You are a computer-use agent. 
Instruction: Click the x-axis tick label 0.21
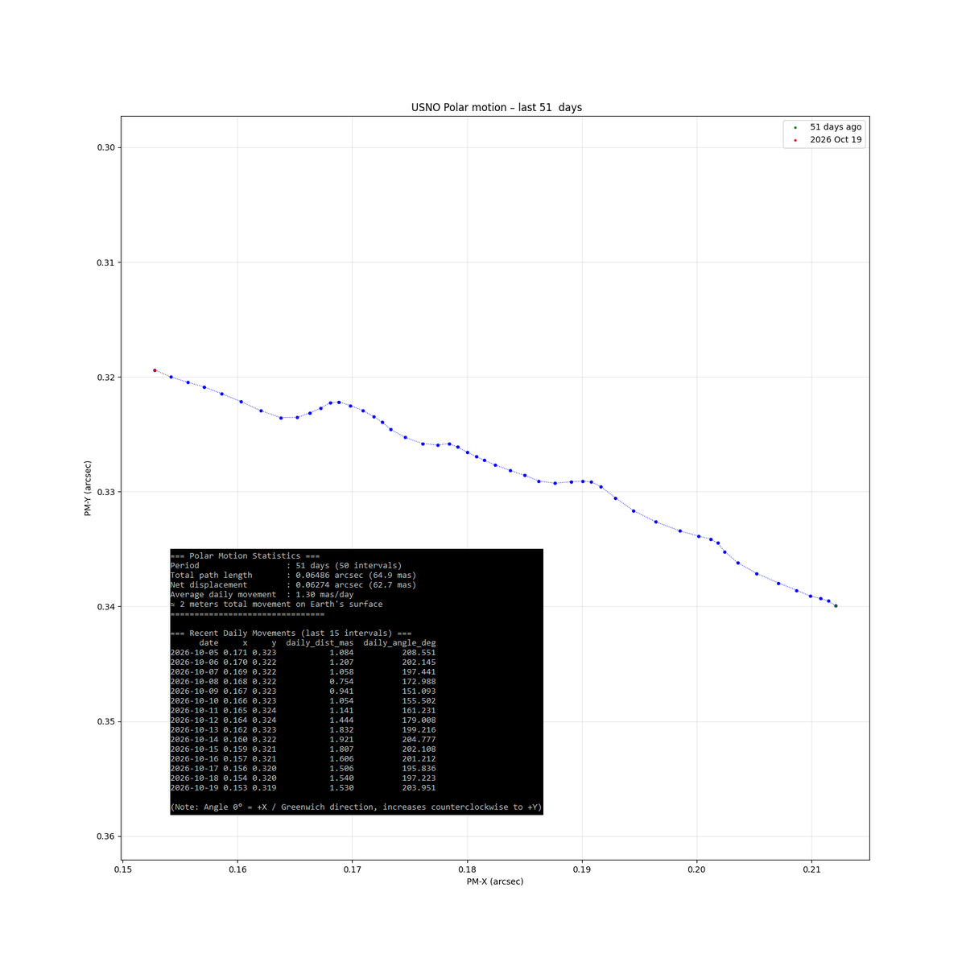pyautogui.click(x=811, y=869)
